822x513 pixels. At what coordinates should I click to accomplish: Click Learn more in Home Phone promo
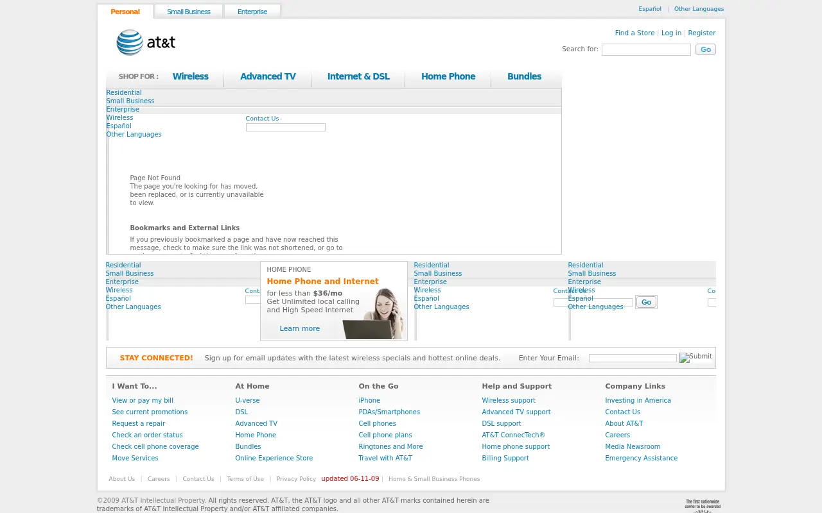pyautogui.click(x=299, y=328)
